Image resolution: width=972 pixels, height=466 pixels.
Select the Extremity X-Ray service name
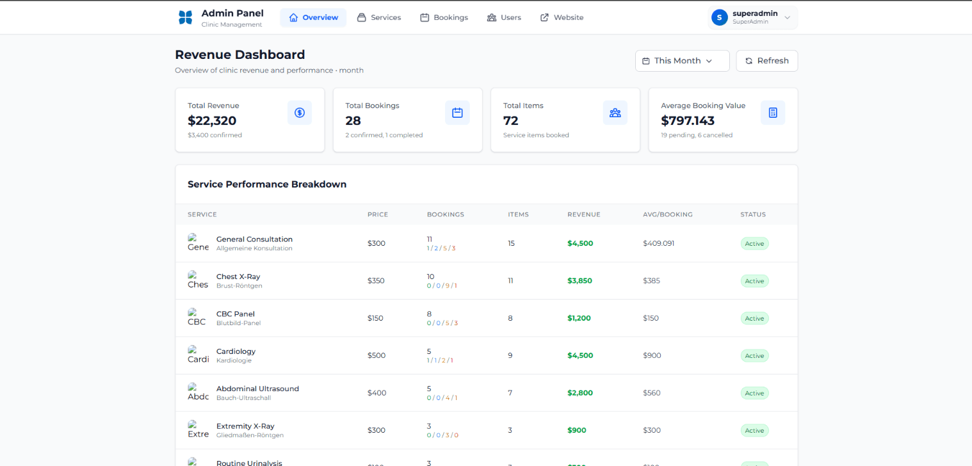point(245,426)
